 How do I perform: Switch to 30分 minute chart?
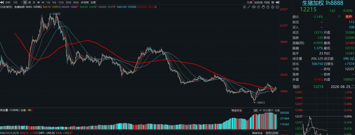click(68, 2)
